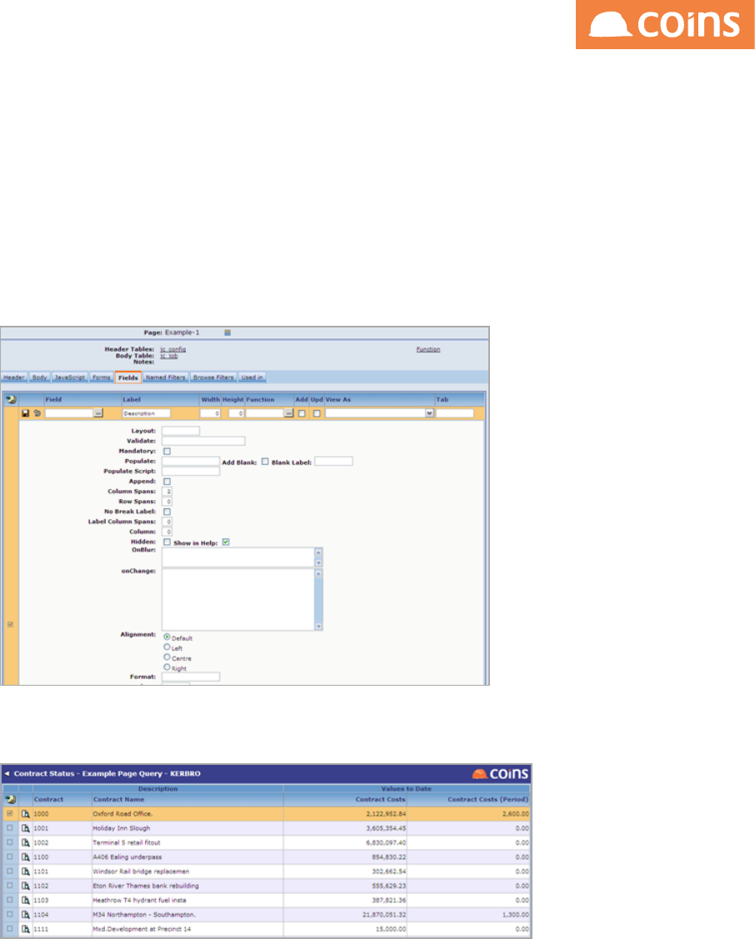The image size is (755, 939).
Task: Select the Oxford Road Office. row name
Action: coord(122,814)
